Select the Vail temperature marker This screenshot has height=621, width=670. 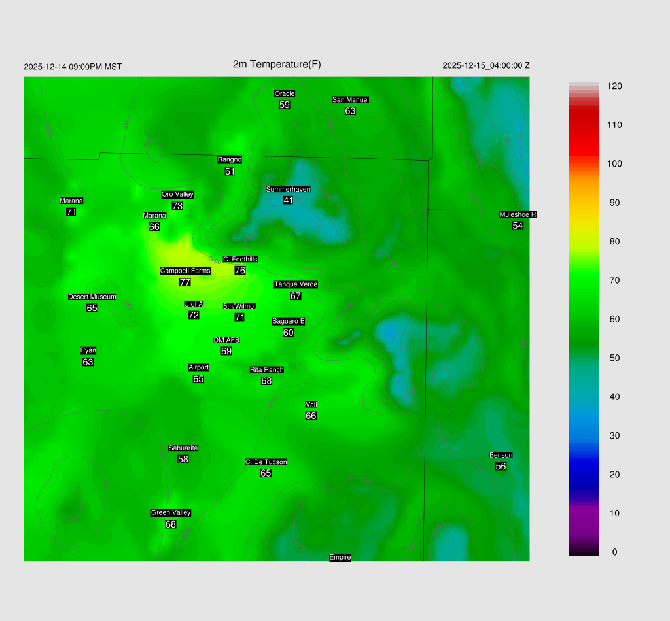click(x=311, y=416)
